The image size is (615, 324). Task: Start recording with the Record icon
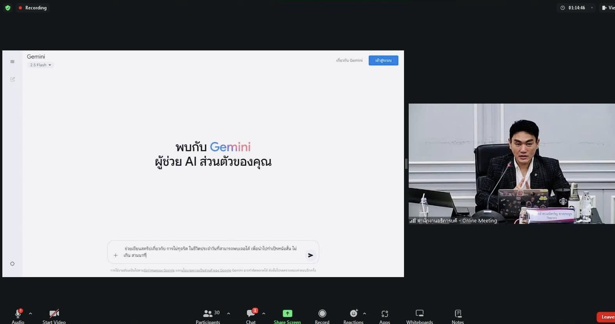pyautogui.click(x=322, y=313)
